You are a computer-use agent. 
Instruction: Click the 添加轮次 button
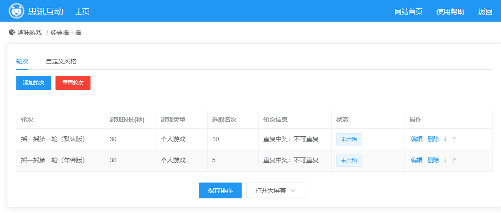coord(34,83)
